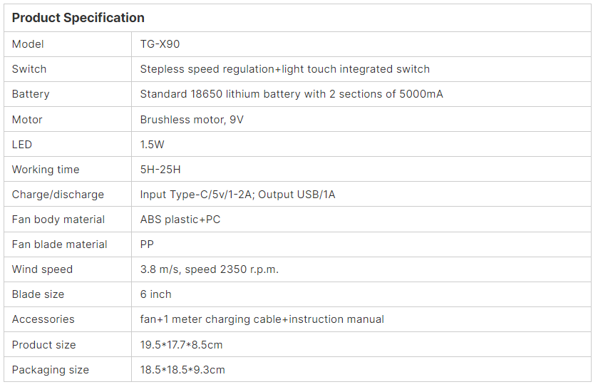This screenshot has height=387, width=598.
Task: Select the Fan blade material label
Action: tap(59, 244)
